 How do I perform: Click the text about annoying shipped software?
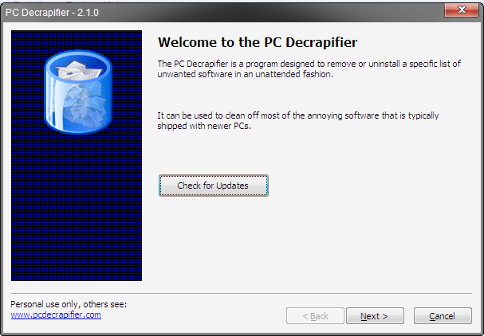(298, 121)
